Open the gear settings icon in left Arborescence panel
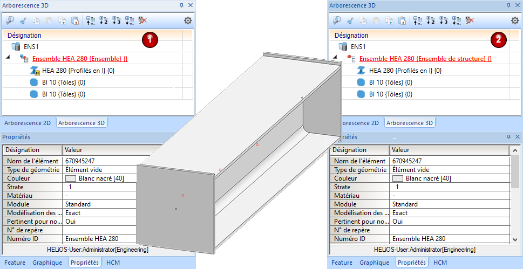523x269 pixels. [x=188, y=20]
